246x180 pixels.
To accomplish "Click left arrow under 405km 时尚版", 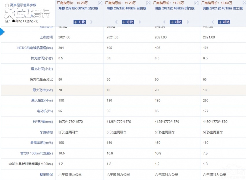I will pyautogui.click(x=165, y=22).
